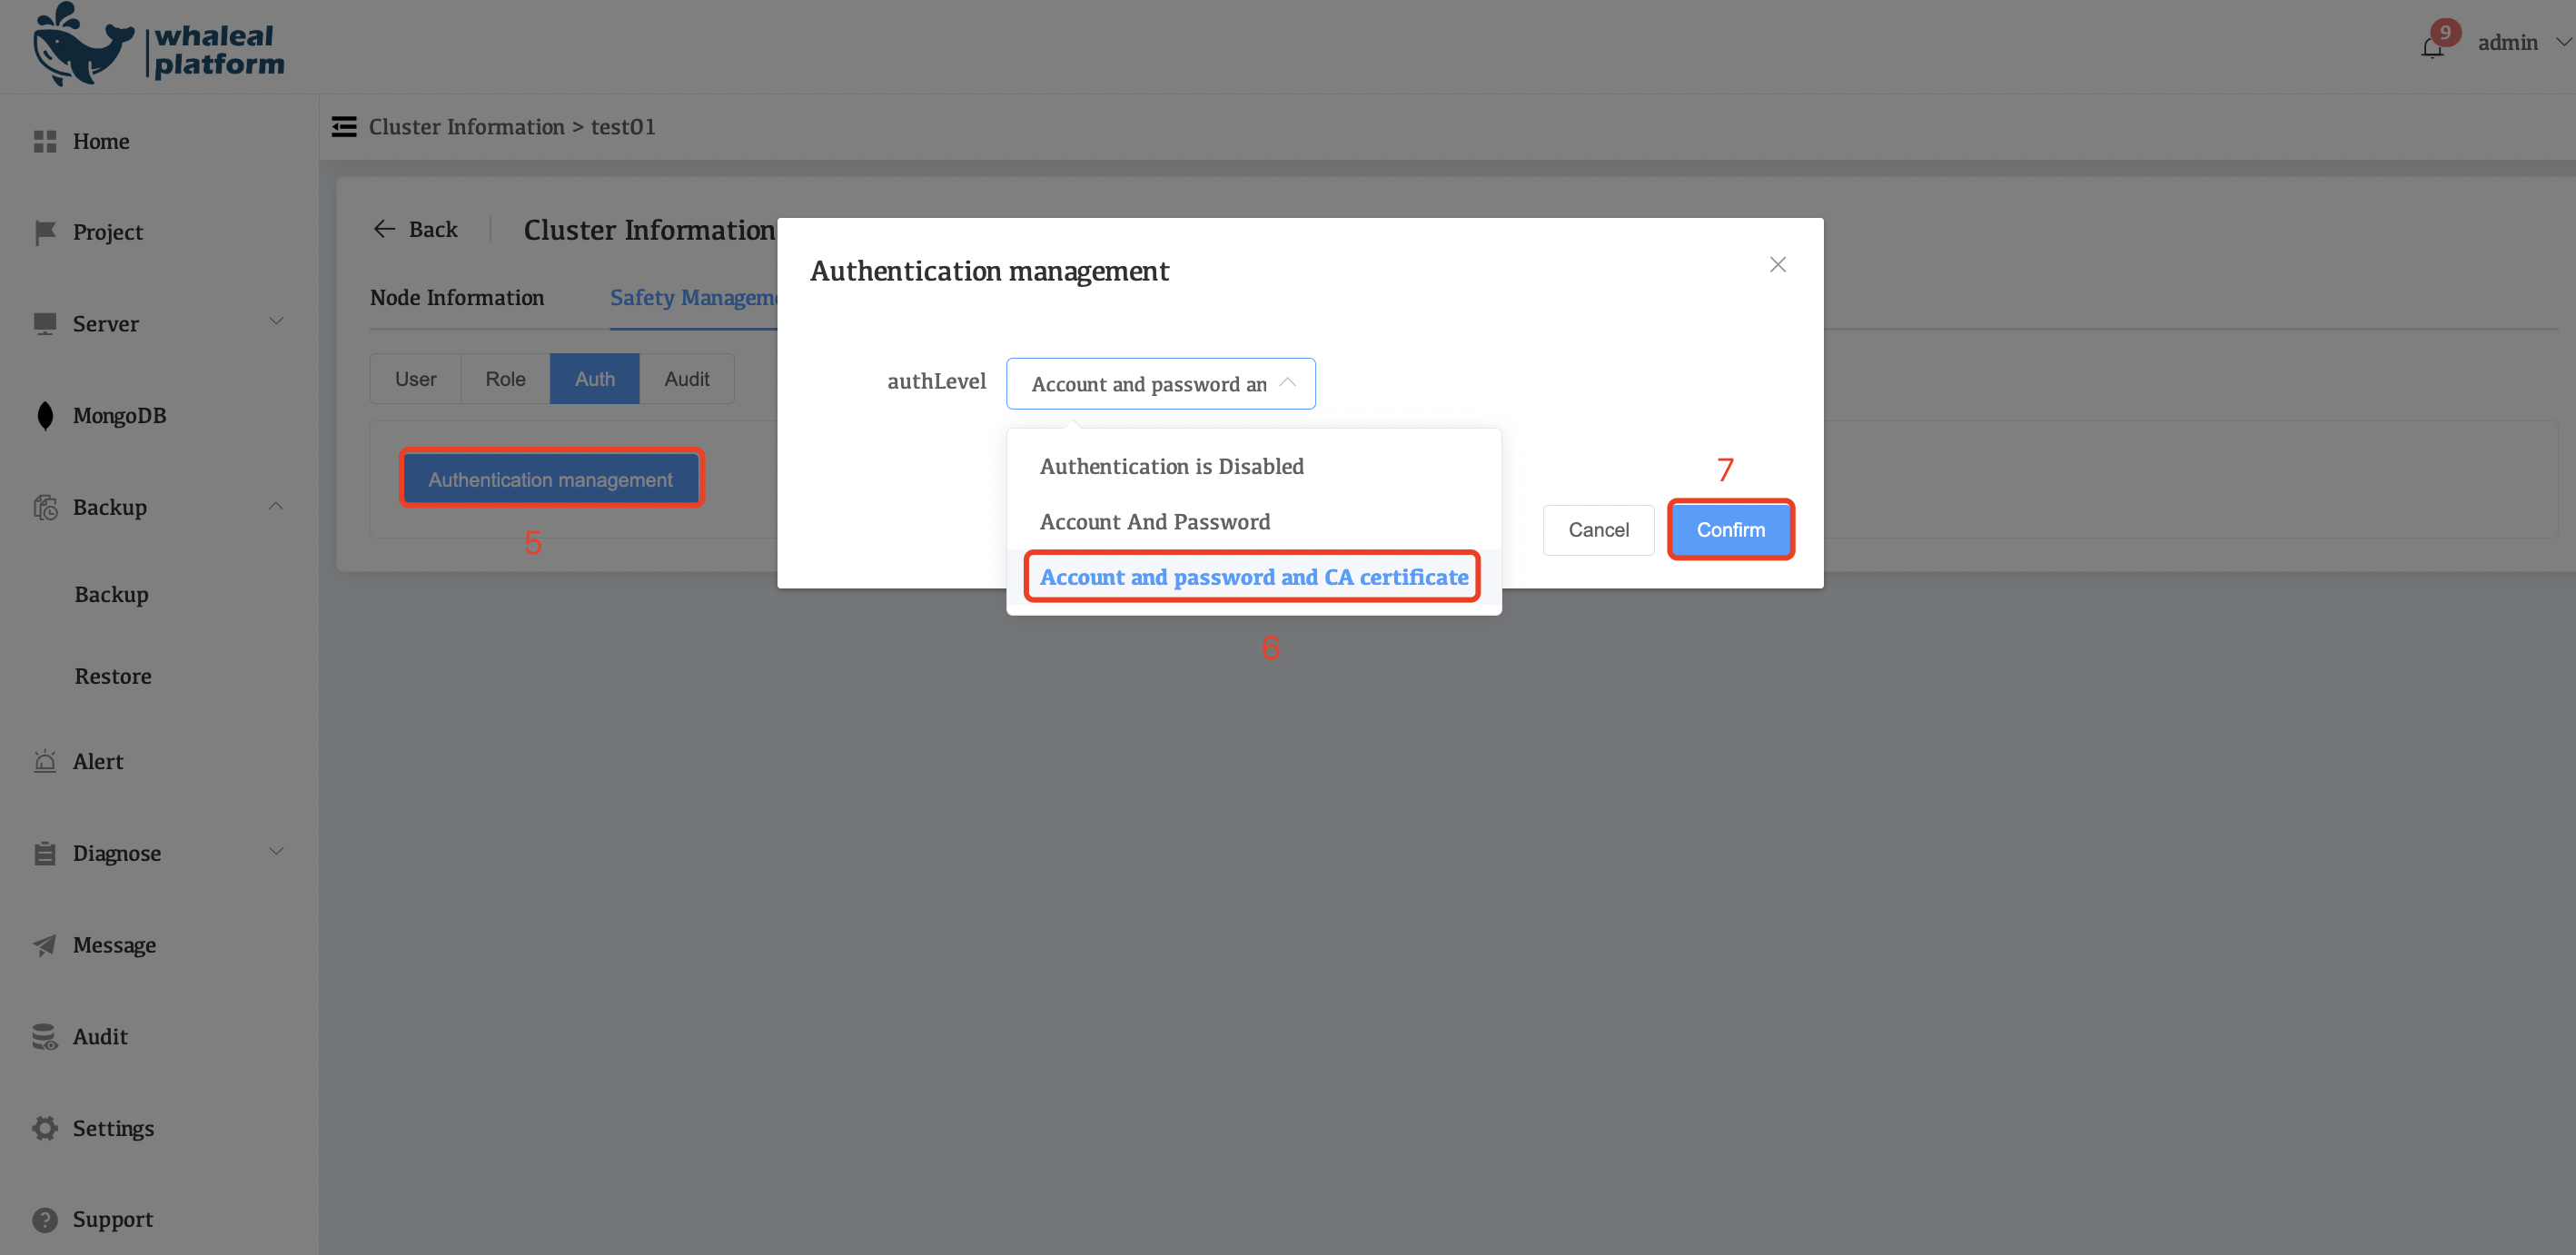Select the Role tab
The height and width of the screenshot is (1255, 2576).
pyautogui.click(x=504, y=378)
